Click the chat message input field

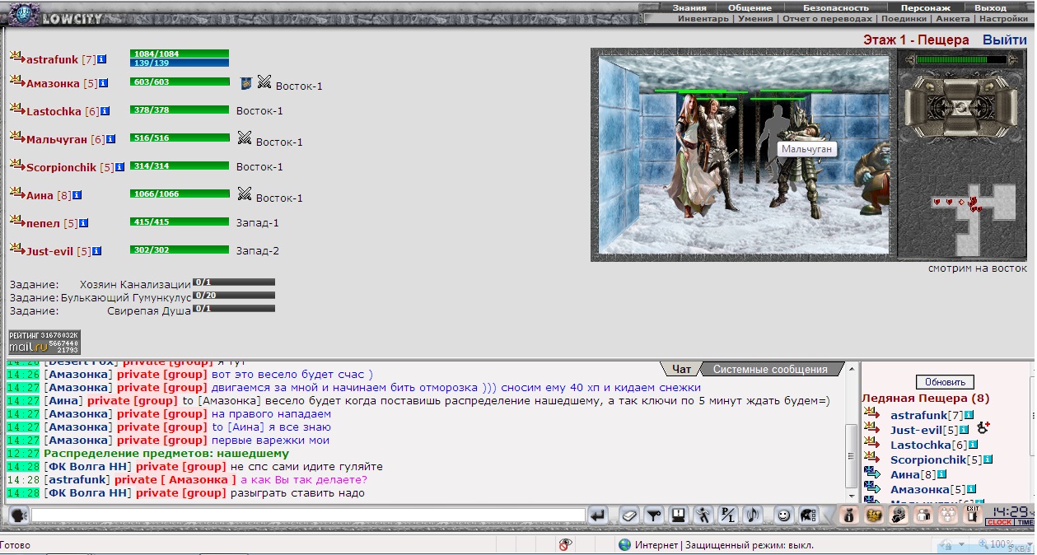coord(308,515)
